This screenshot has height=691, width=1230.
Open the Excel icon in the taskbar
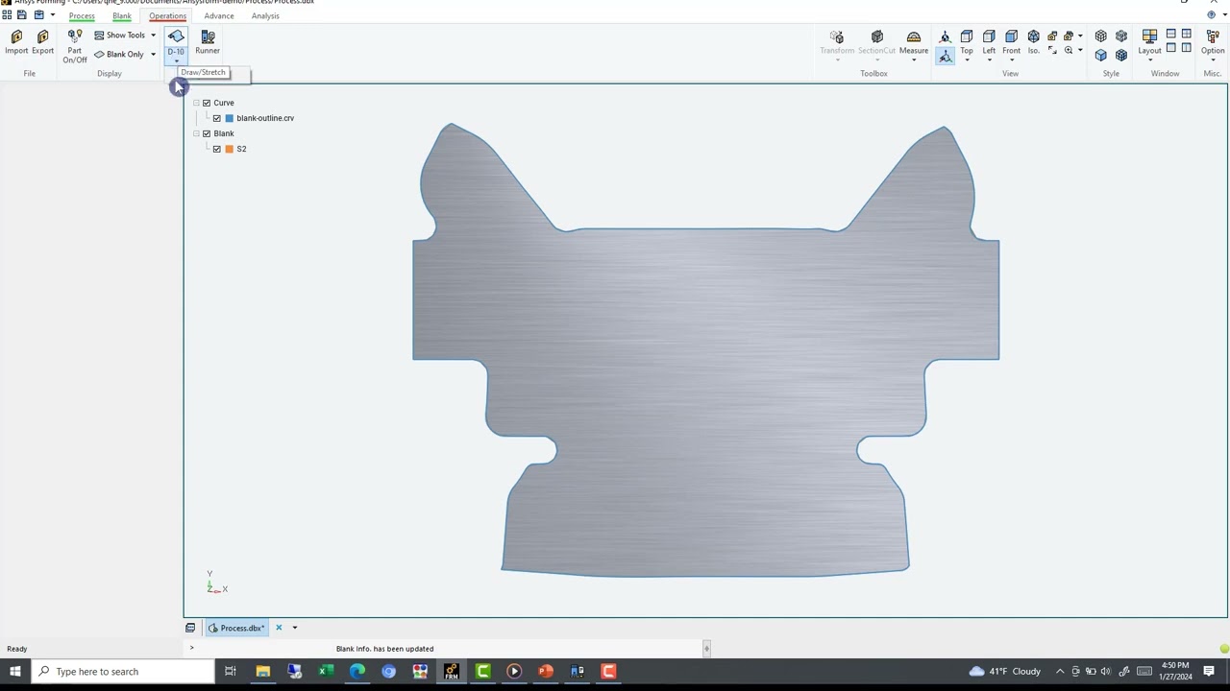click(326, 672)
